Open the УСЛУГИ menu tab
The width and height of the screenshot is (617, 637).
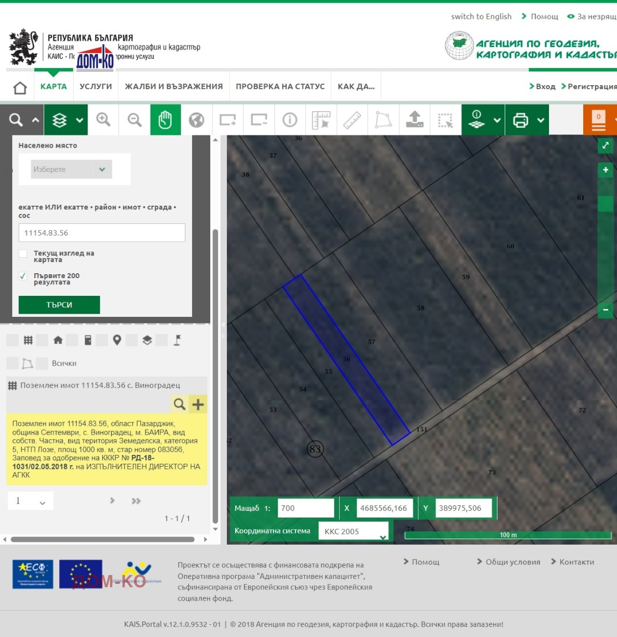point(96,87)
